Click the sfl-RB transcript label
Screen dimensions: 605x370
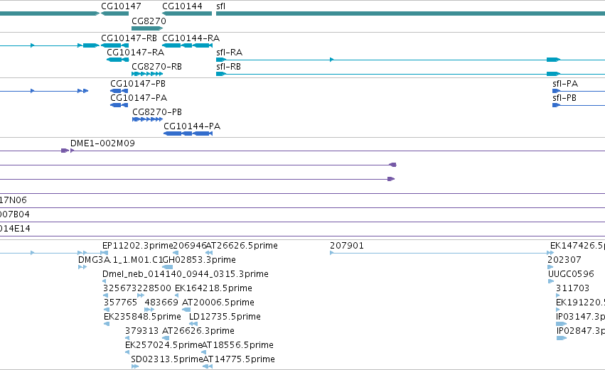228,67
